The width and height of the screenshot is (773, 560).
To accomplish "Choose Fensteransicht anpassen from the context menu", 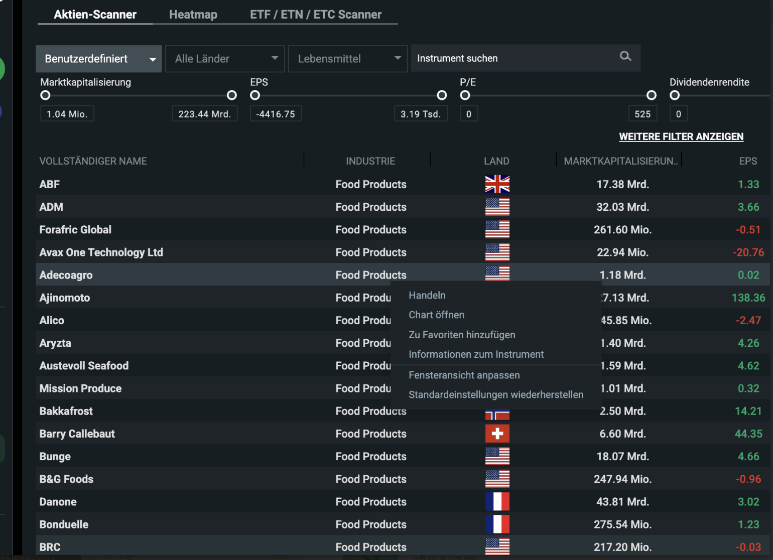I will (x=464, y=375).
